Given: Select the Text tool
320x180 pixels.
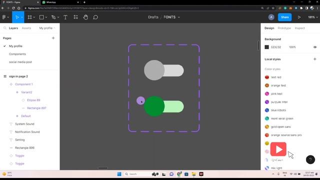Looking at the screenshot, I should click(65, 17).
